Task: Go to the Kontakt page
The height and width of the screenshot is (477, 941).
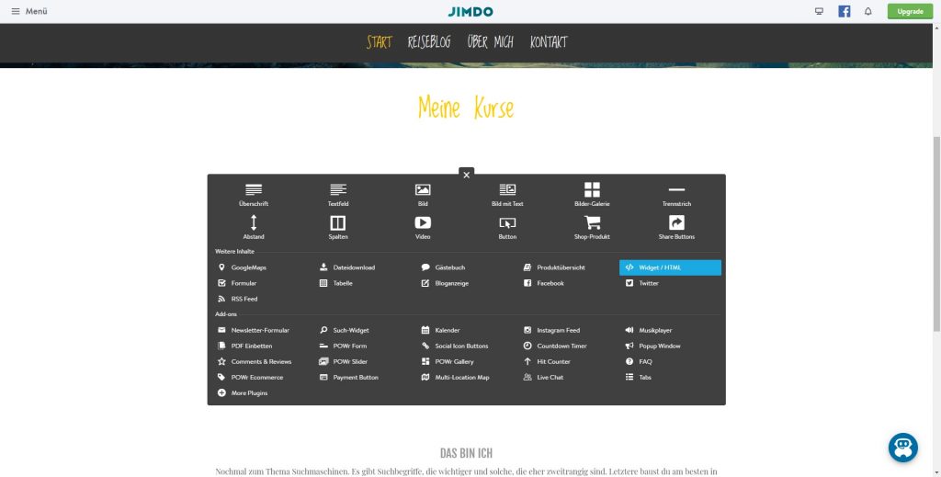Action: 549,42
